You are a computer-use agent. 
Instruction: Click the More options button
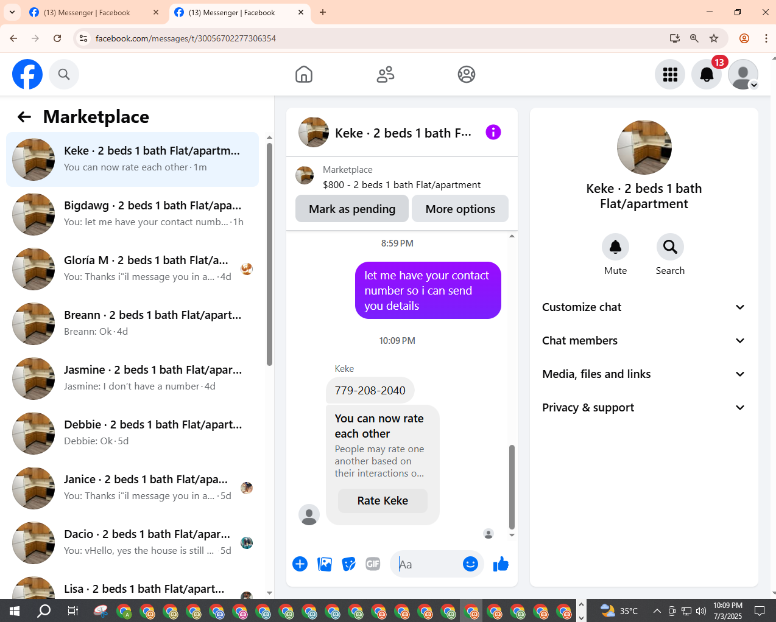point(460,209)
